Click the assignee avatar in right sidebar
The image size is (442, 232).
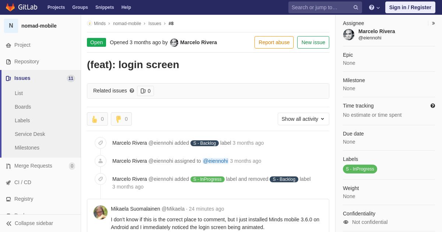click(349, 35)
